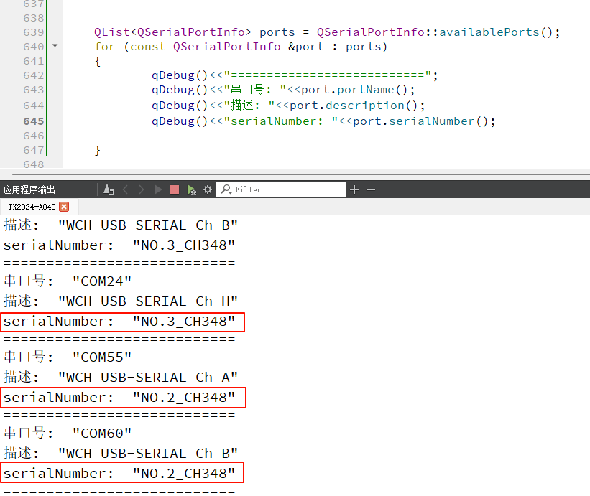Go to previous output item arrow

coord(126,189)
